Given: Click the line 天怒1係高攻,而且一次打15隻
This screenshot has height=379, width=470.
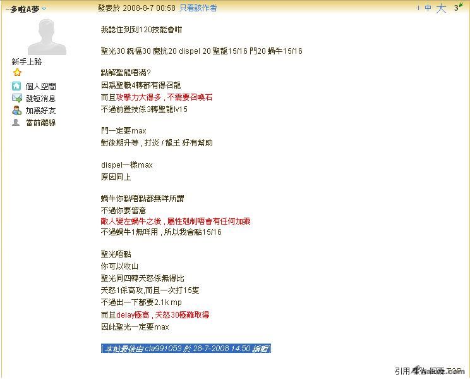Looking at the screenshot, I should [150, 290].
